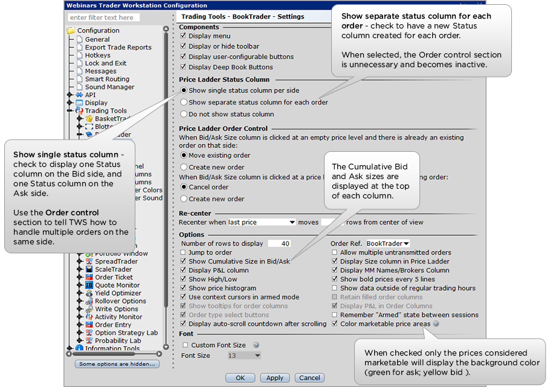Toggle the Display P&L column checkbox
The width and height of the screenshot is (550, 387).
pyautogui.click(x=183, y=270)
